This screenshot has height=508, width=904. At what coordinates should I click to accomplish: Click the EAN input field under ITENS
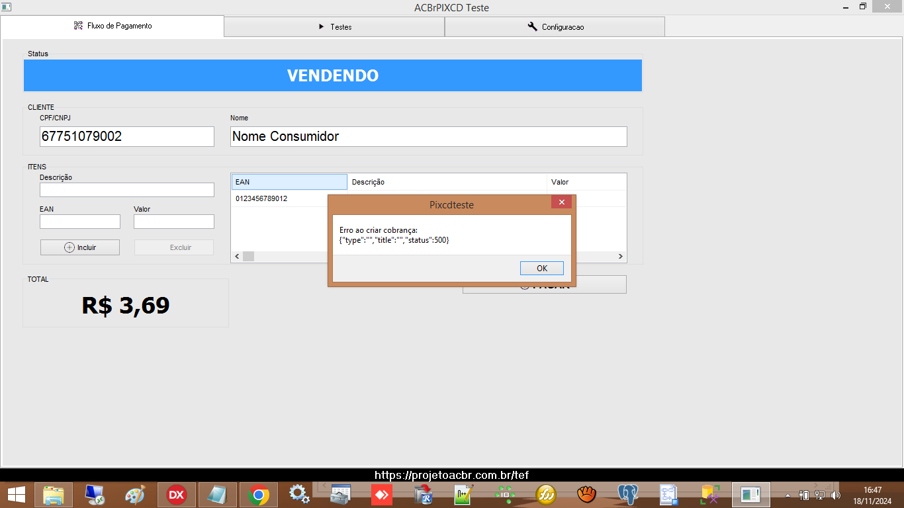pos(80,222)
